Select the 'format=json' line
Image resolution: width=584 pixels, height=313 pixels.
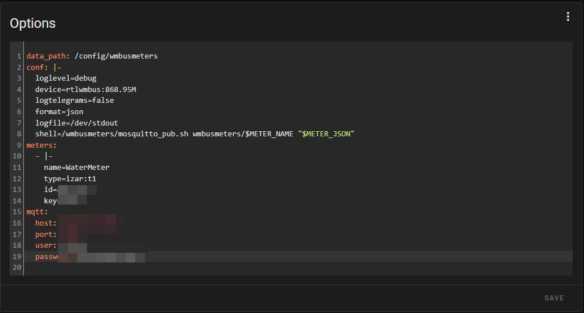[59, 112]
